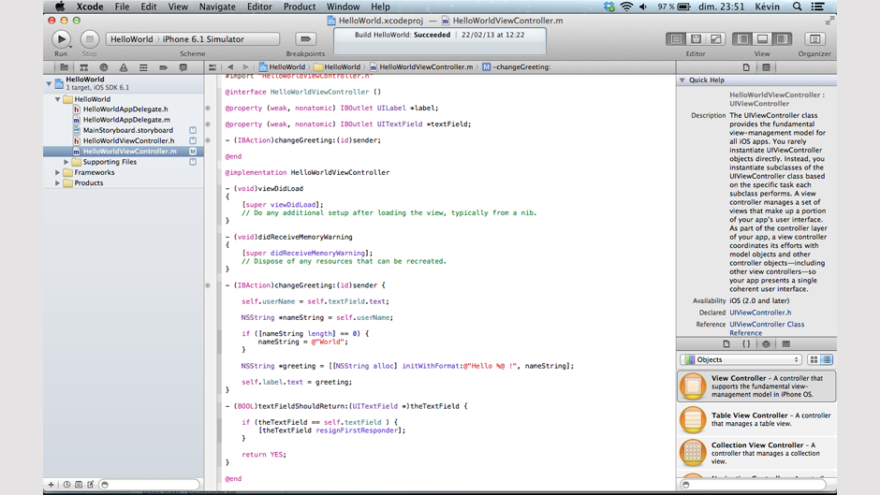This screenshot has height=495, width=880.
Task: Go back using the jump bar left arrow
Action: point(230,67)
